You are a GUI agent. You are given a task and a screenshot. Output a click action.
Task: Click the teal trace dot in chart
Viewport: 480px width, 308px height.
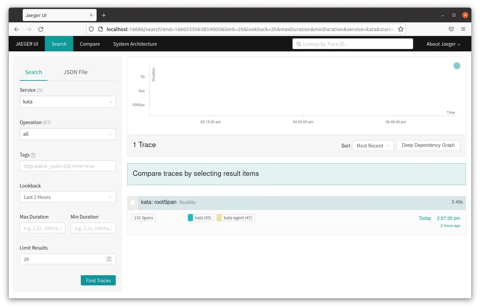point(457,66)
